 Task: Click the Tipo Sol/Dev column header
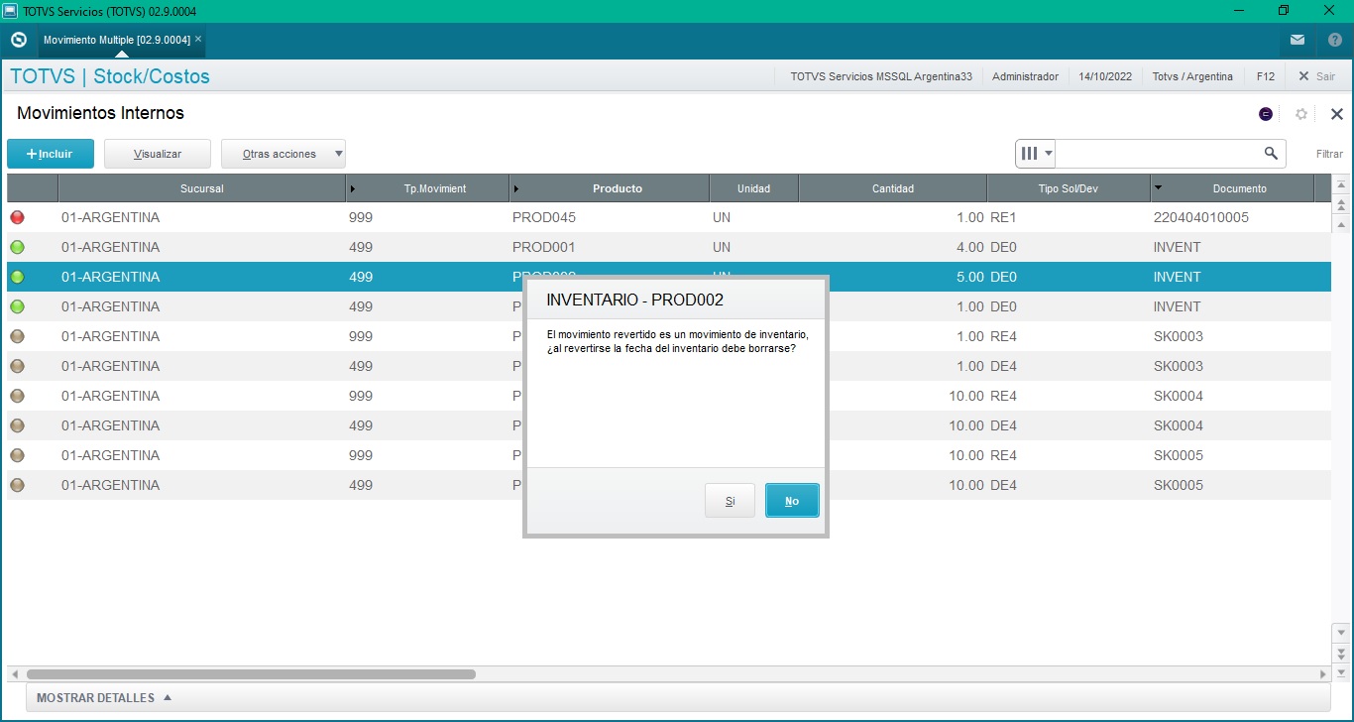[x=1069, y=188]
